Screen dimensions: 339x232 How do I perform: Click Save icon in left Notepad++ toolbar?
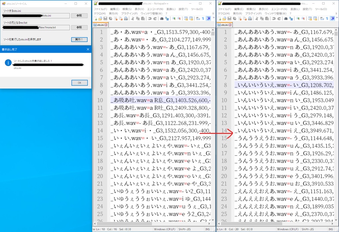[x=105, y=19]
